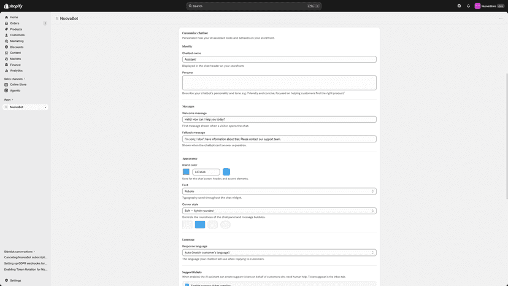Image resolution: width=508 pixels, height=286 pixels.
Task: Select the pill corner style preview
Action: click(x=225, y=225)
